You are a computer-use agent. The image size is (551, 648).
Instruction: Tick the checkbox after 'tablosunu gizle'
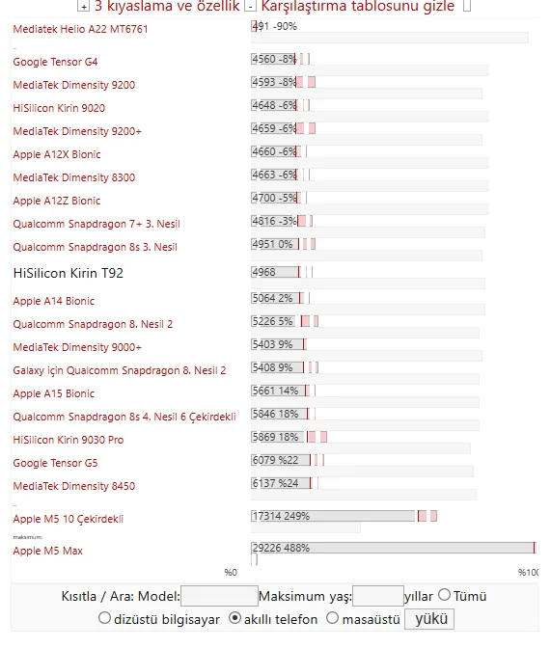click(467, 6)
